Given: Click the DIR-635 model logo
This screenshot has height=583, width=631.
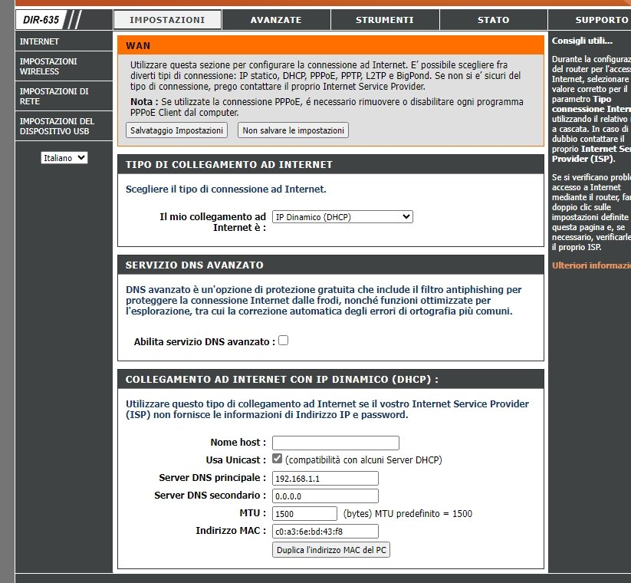Looking at the screenshot, I should 41,20.
